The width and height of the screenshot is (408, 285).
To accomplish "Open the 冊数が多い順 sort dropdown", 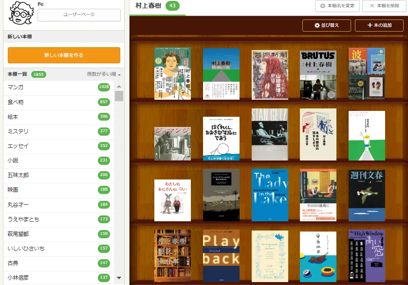I will click(x=104, y=74).
